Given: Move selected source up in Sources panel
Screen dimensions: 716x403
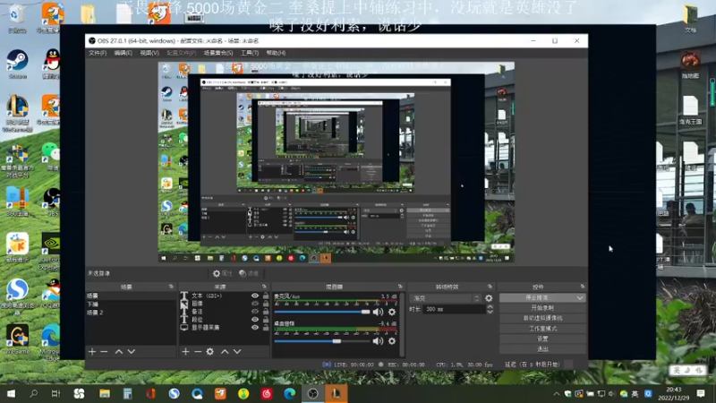Looking at the screenshot, I should pos(225,351).
